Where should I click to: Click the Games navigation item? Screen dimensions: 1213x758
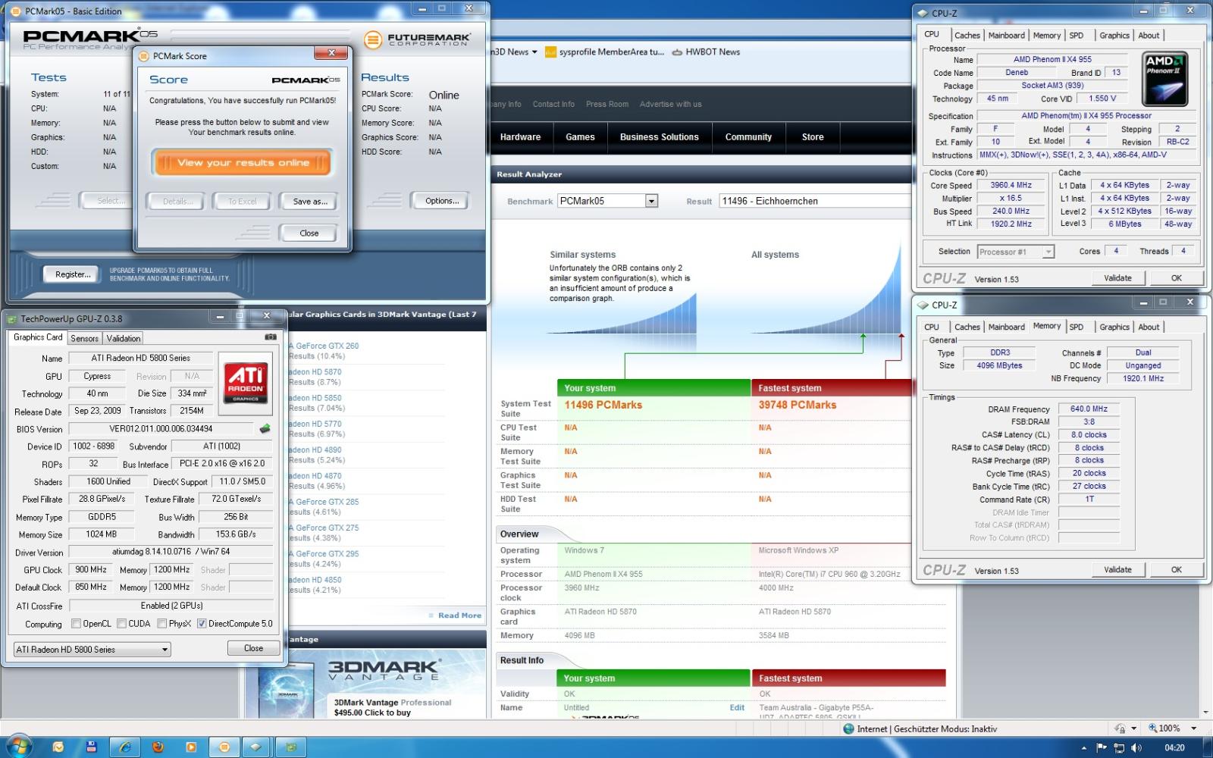(580, 137)
